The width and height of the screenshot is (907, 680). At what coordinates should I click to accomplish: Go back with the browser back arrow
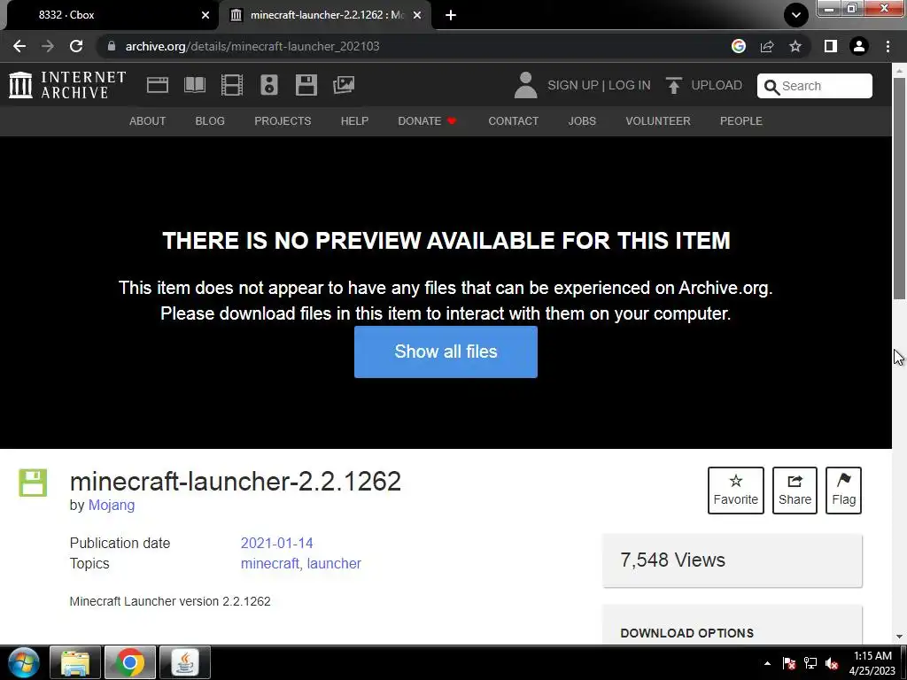click(x=19, y=46)
